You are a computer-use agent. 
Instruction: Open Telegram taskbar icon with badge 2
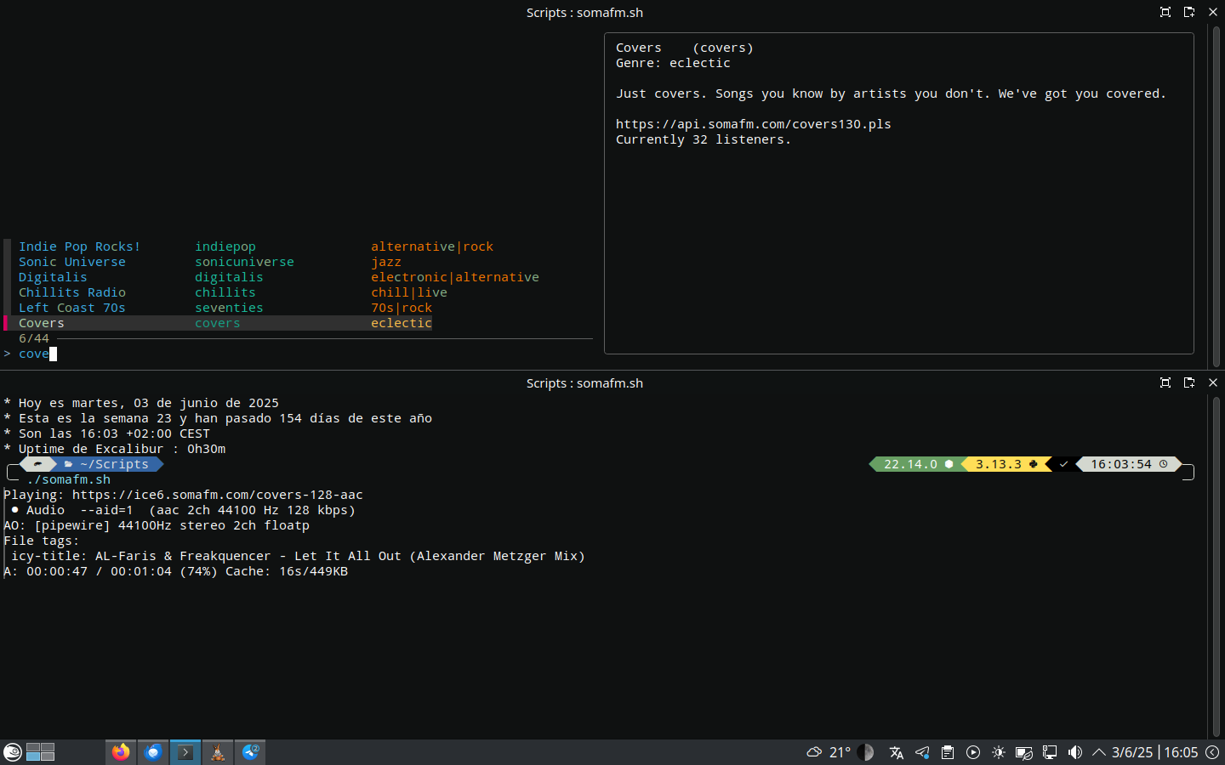pyautogui.click(x=250, y=752)
